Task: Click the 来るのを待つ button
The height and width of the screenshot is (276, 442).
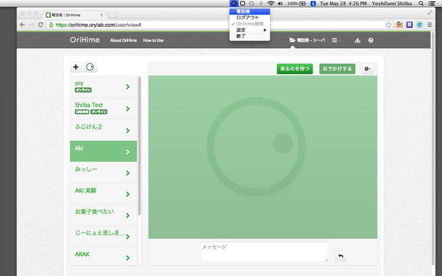Action: coord(294,68)
